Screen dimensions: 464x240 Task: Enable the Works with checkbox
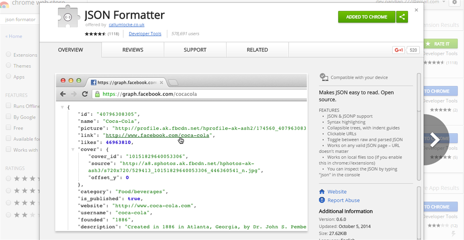(x=8, y=149)
